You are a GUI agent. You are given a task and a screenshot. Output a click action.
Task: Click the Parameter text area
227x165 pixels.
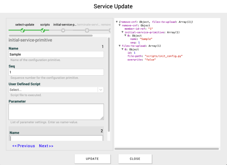coord(56,112)
